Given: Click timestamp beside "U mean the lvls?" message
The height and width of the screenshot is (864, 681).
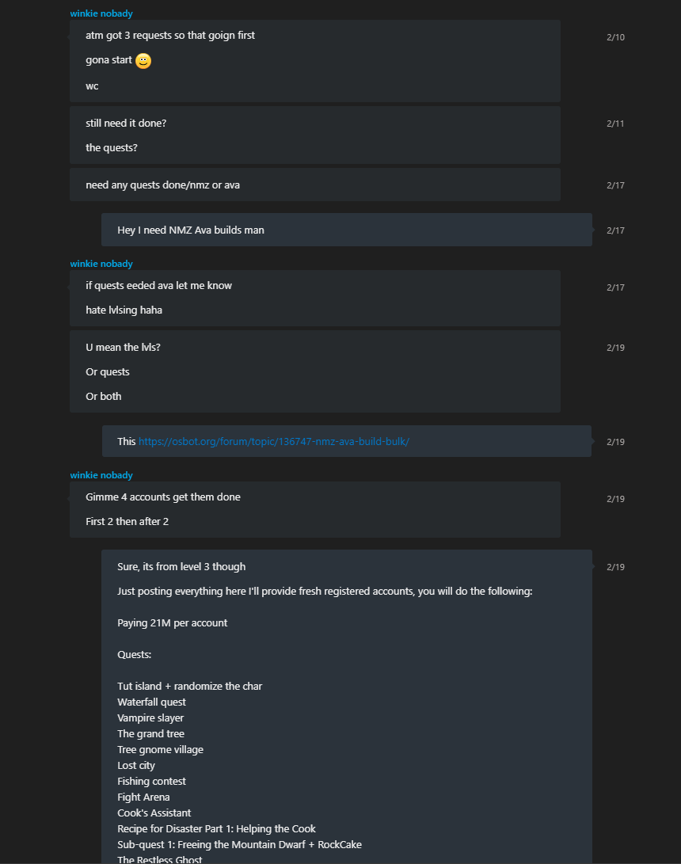Looking at the screenshot, I should click(x=615, y=348).
